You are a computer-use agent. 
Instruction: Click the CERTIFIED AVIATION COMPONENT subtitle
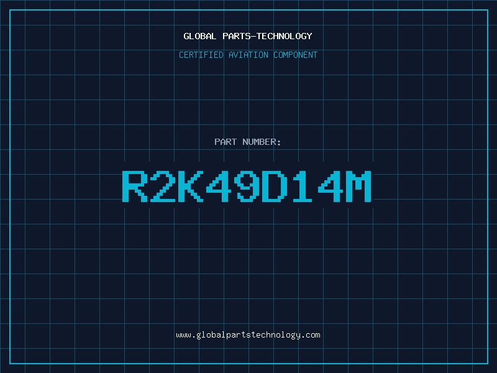tap(248, 55)
